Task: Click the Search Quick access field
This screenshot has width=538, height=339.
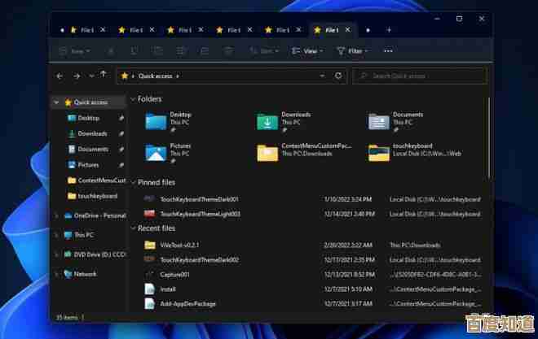Action: (420, 76)
